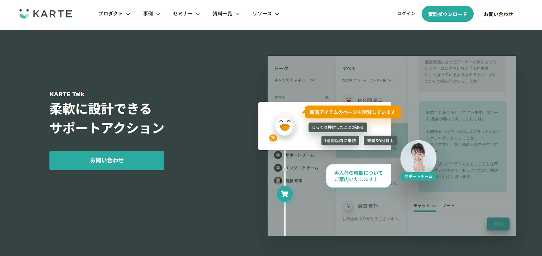Click the shopping cart icon
Image resolution: width=542 pixels, height=256 pixels.
[285, 194]
